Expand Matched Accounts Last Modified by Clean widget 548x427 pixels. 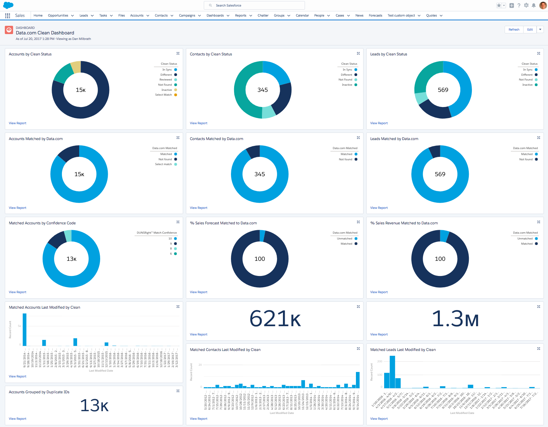[178, 307]
